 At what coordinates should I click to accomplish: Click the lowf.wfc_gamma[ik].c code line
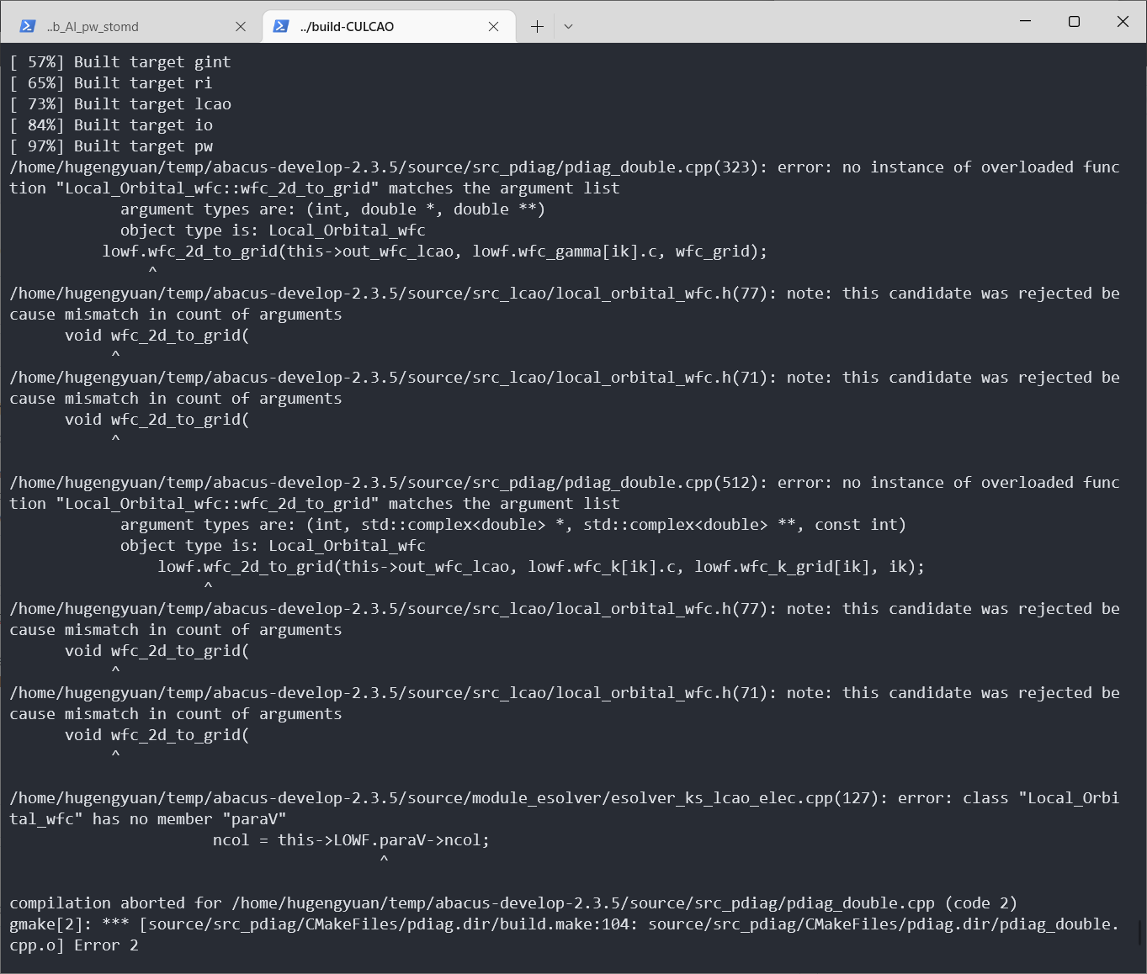435,251
